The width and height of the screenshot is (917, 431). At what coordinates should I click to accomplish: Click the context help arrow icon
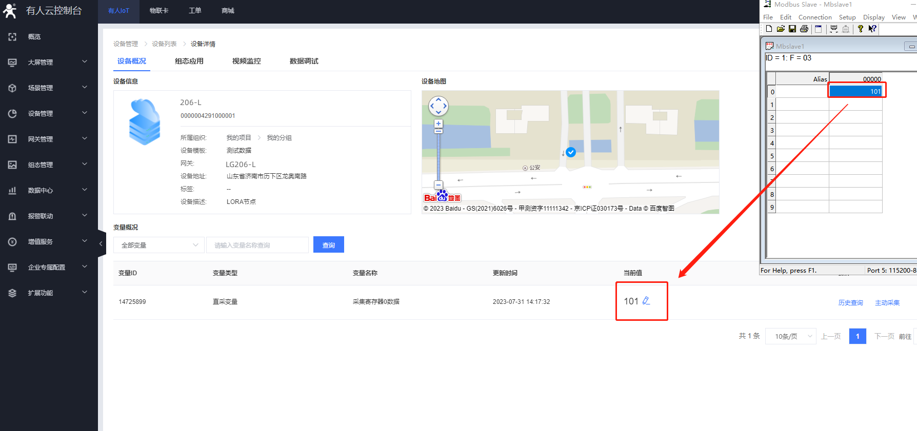click(872, 29)
